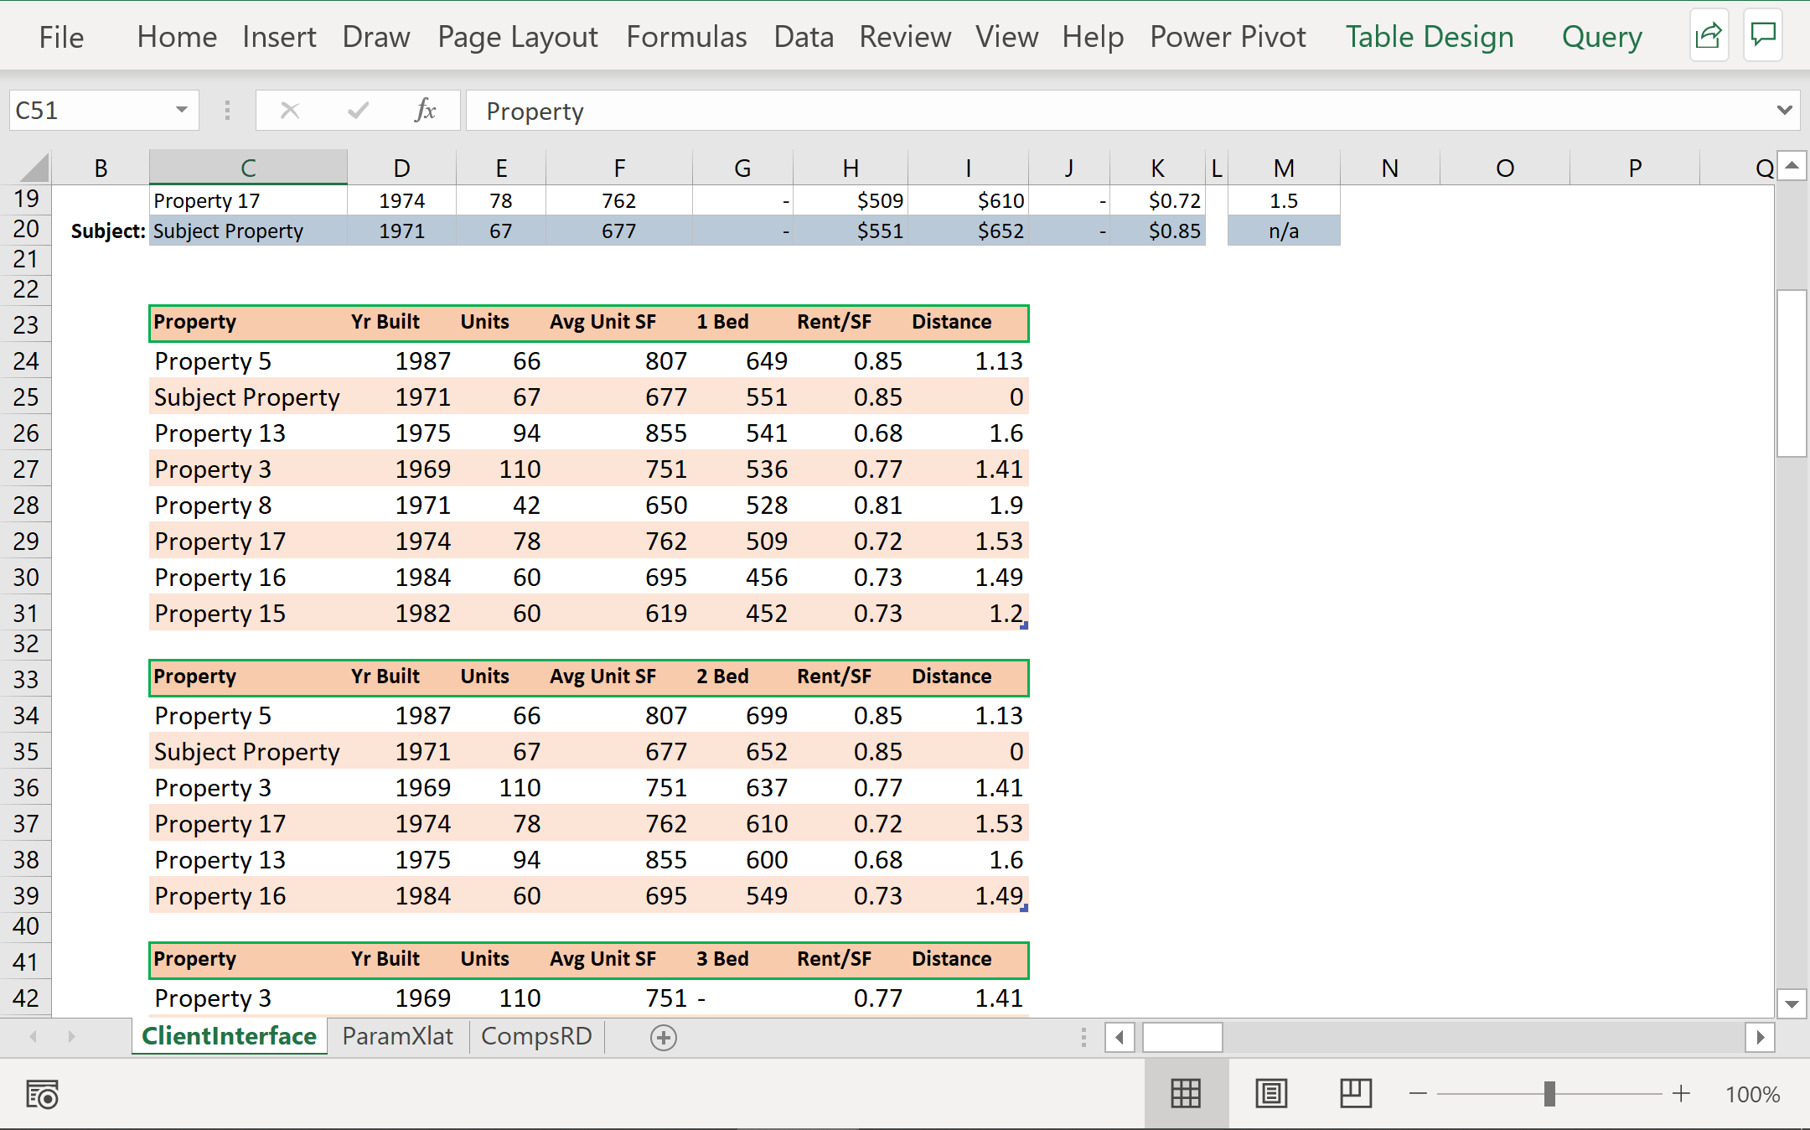Screen dimensions: 1810x1130
Task: Click the vertical scrollbar down arrow
Action: coord(1792,1003)
